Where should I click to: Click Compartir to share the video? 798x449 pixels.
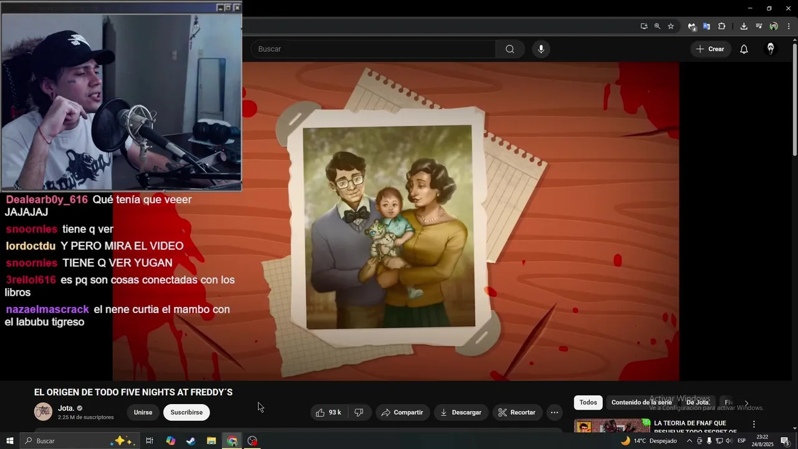pos(402,412)
